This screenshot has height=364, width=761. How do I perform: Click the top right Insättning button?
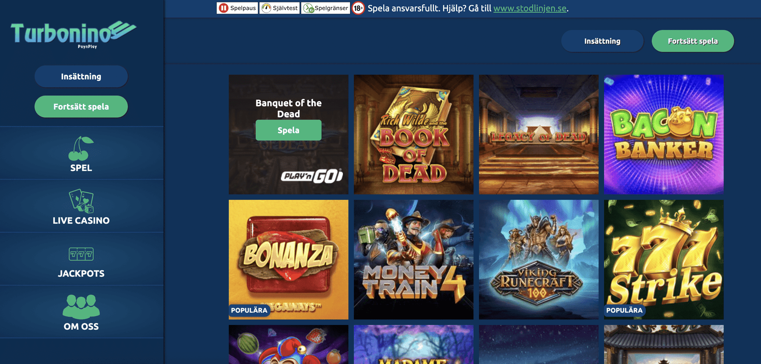pos(602,41)
